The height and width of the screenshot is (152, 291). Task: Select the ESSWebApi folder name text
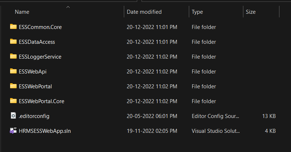32,72
